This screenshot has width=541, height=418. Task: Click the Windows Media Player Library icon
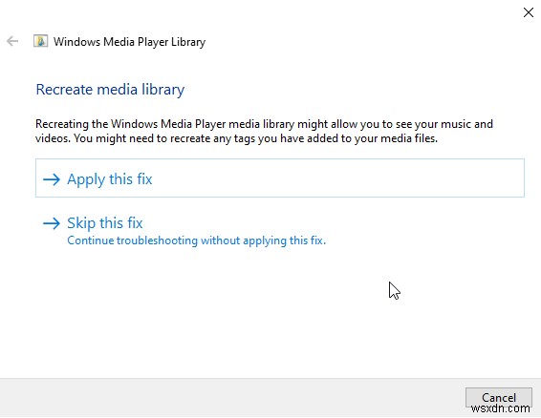[x=40, y=41]
